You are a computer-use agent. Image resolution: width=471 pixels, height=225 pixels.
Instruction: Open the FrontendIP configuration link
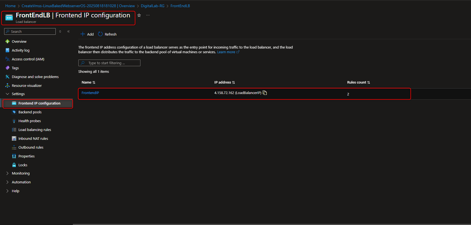pyautogui.click(x=90, y=93)
